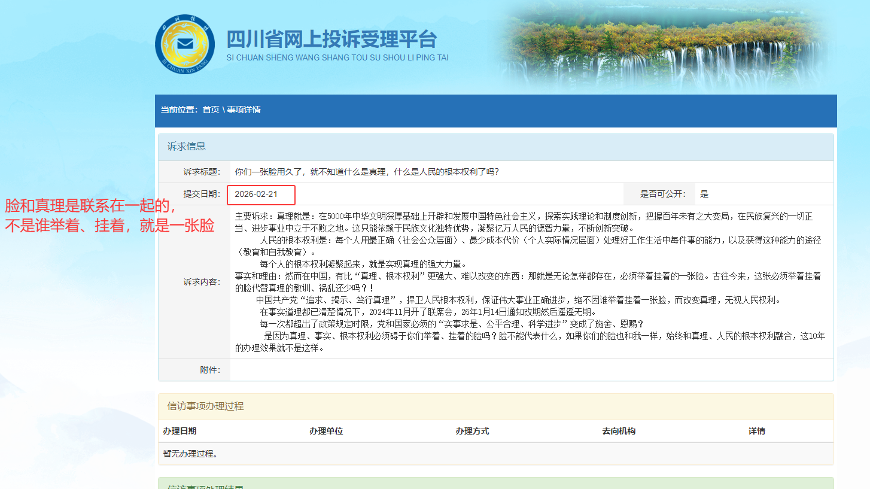This screenshot has height=489, width=870.
Task: Select the 诉求信息 panel header
Action: (x=186, y=147)
